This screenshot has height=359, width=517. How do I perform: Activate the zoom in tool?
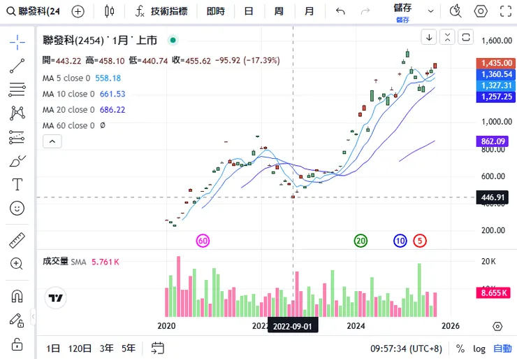pos(17,264)
